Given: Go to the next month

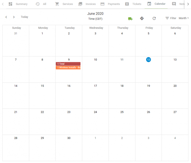Looking at the screenshot, I should (x=14, y=17).
